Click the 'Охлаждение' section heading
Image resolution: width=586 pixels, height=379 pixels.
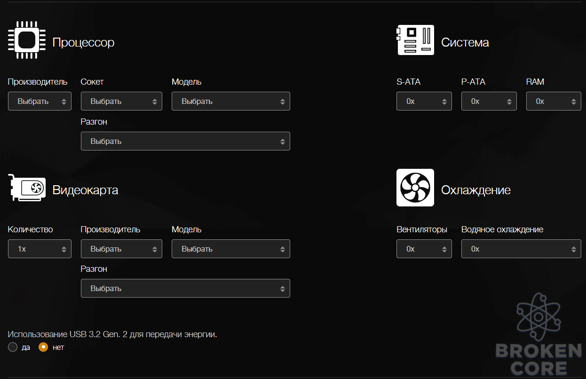coord(476,190)
